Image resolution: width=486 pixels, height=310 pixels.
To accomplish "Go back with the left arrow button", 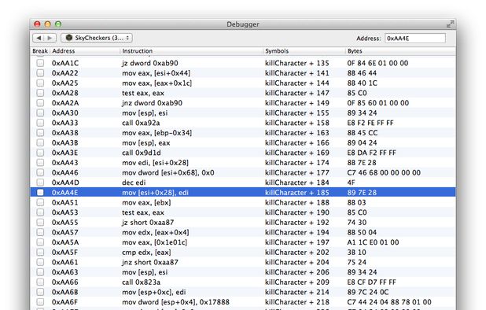I will (39, 38).
